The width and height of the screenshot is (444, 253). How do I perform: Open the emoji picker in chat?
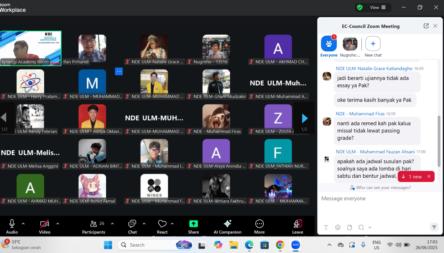click(338, 227)
